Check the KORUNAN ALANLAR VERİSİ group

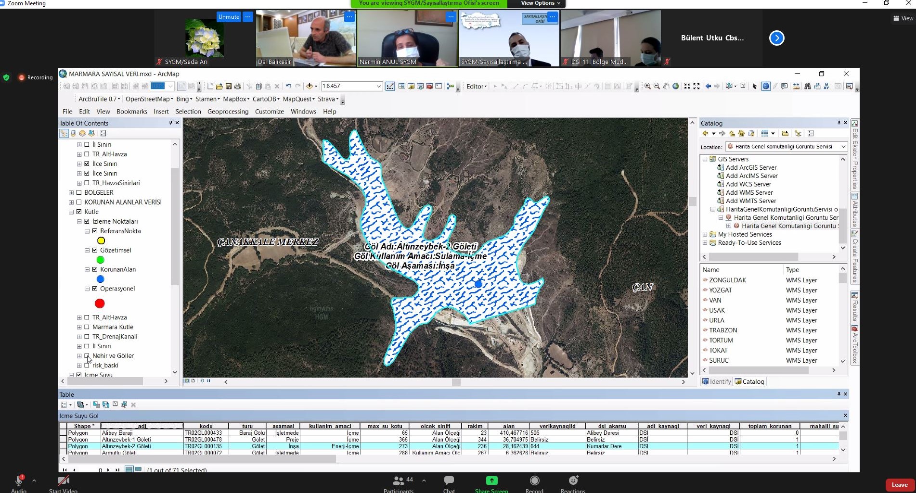[79, 202]
